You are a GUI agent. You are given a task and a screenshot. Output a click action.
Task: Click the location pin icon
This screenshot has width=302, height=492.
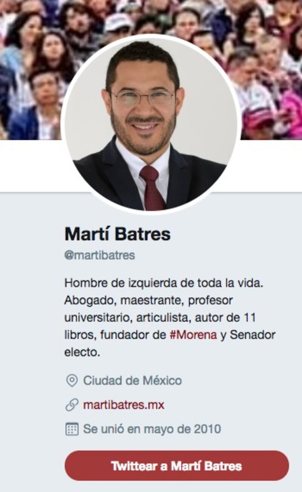pyautogui.click(x=72, y=380)
